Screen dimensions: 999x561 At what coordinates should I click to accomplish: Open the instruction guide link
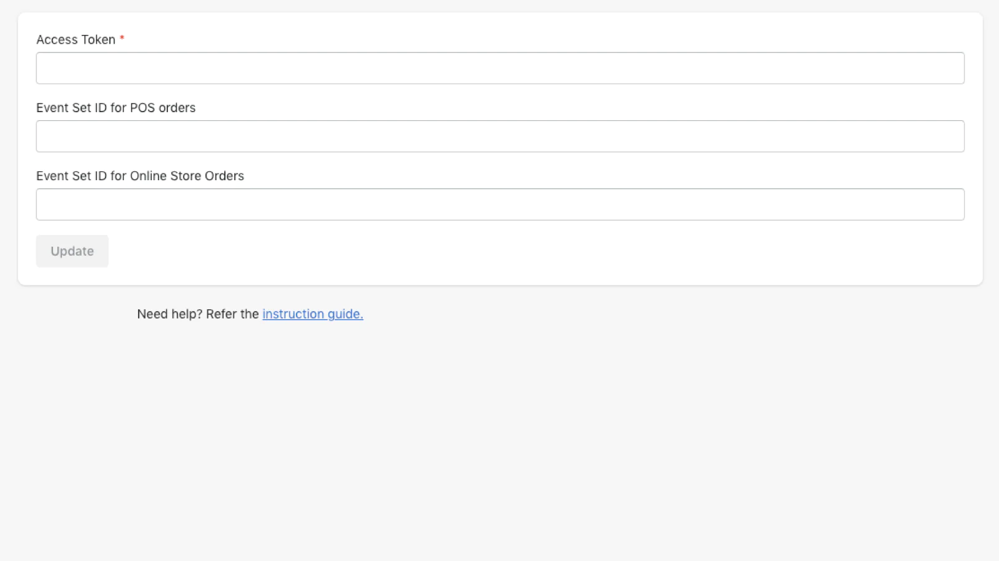[x=312, y=314]
